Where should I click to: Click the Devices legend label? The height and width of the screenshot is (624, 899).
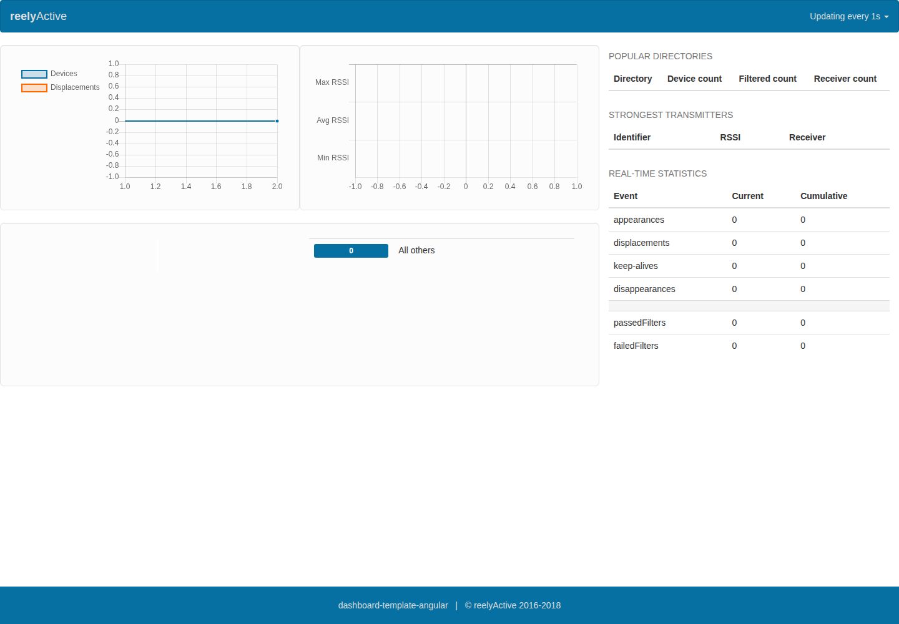[x=64, y=74]
